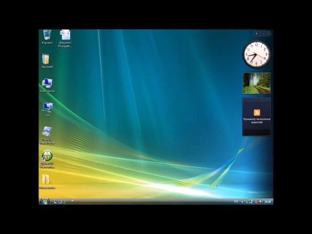Show hidden tray icons arrow
312x234 pixels.
pos(242,202)
